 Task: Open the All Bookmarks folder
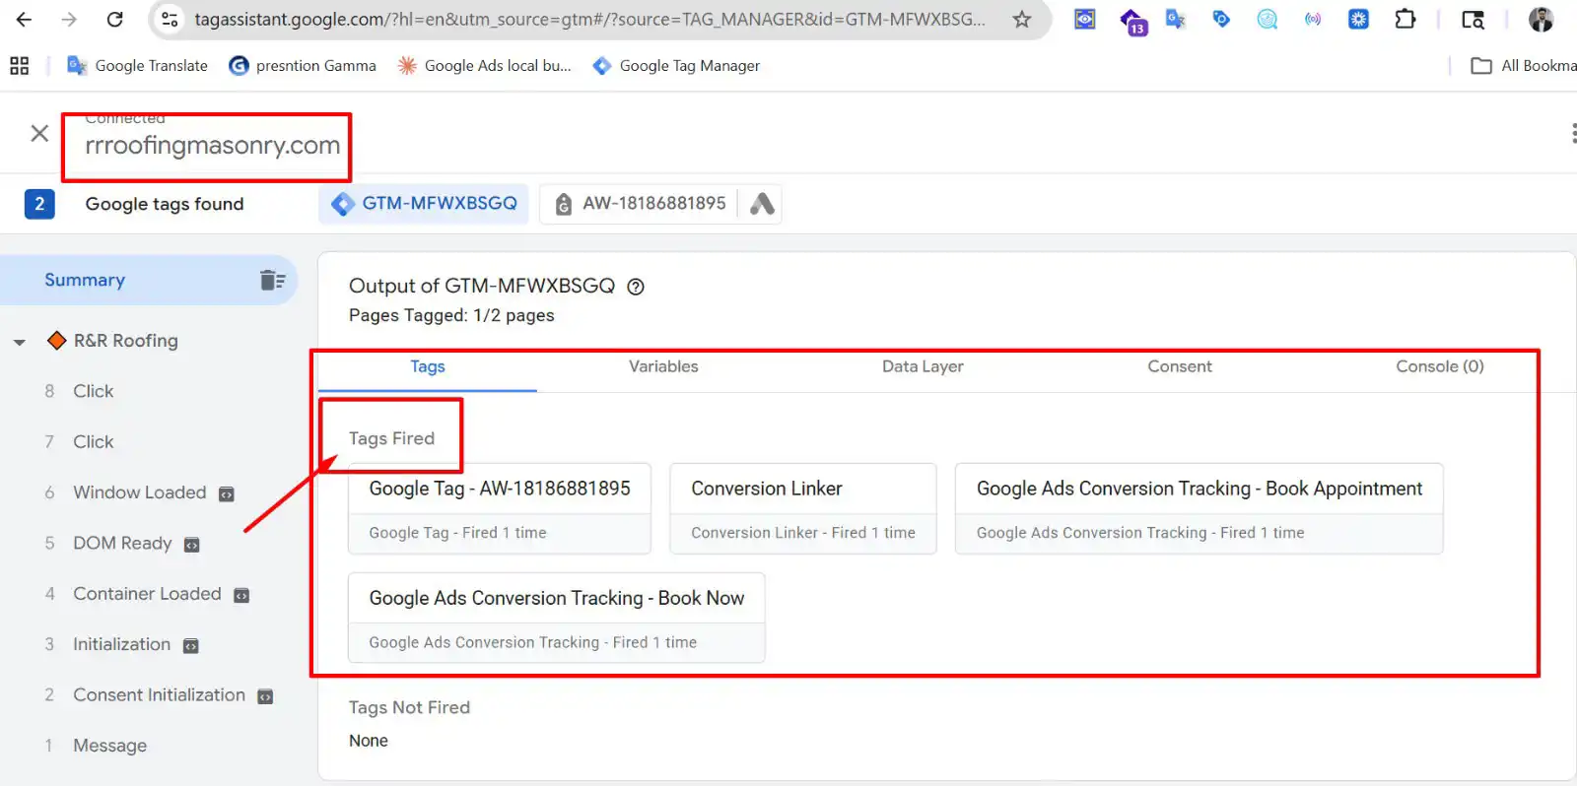[1523, 66]
